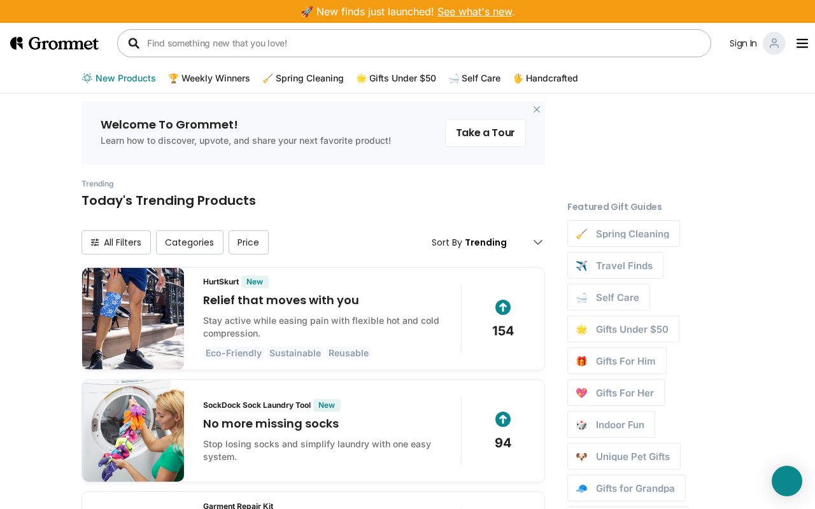The image size is (815, 509).
Task: Open the Sort By Trending dropdown
Action: pyautogui.click(x=487, y=242)
